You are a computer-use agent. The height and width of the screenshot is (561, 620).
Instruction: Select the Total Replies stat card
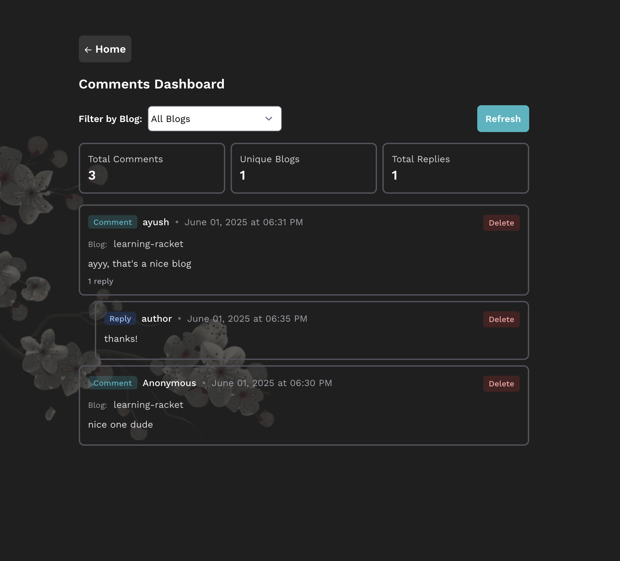coord(455,168)
